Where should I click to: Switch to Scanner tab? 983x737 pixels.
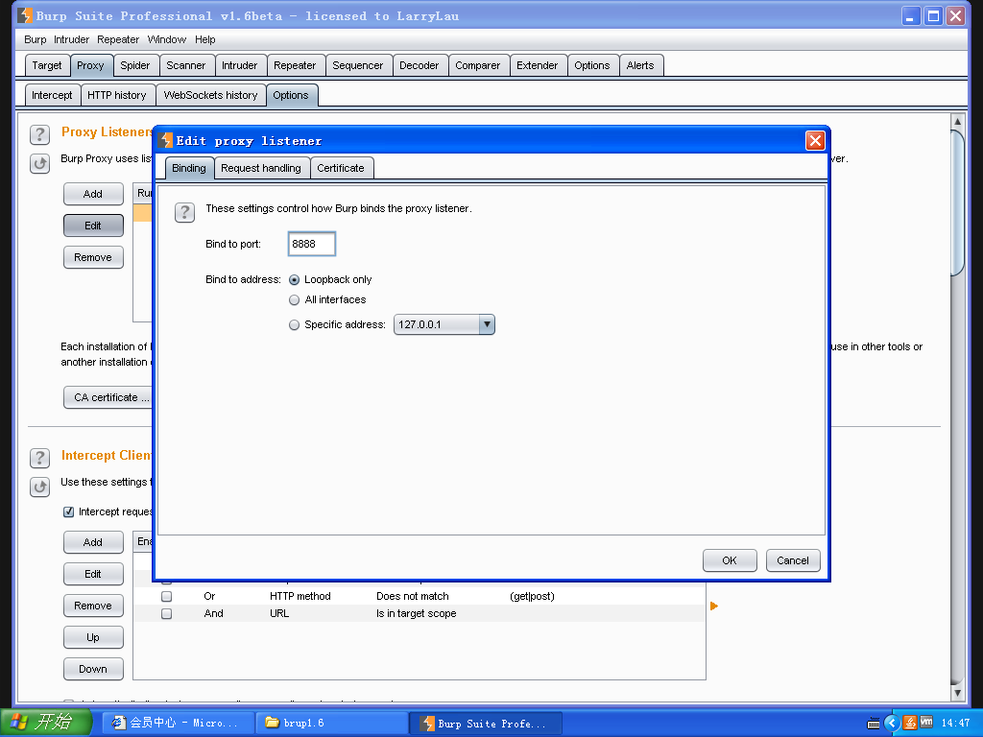click(185, 65)
